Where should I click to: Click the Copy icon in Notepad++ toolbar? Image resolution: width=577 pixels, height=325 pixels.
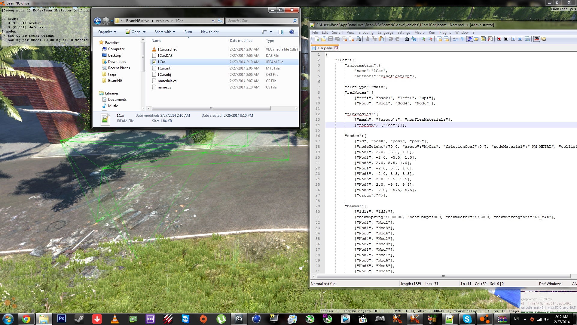click(374, 39)
